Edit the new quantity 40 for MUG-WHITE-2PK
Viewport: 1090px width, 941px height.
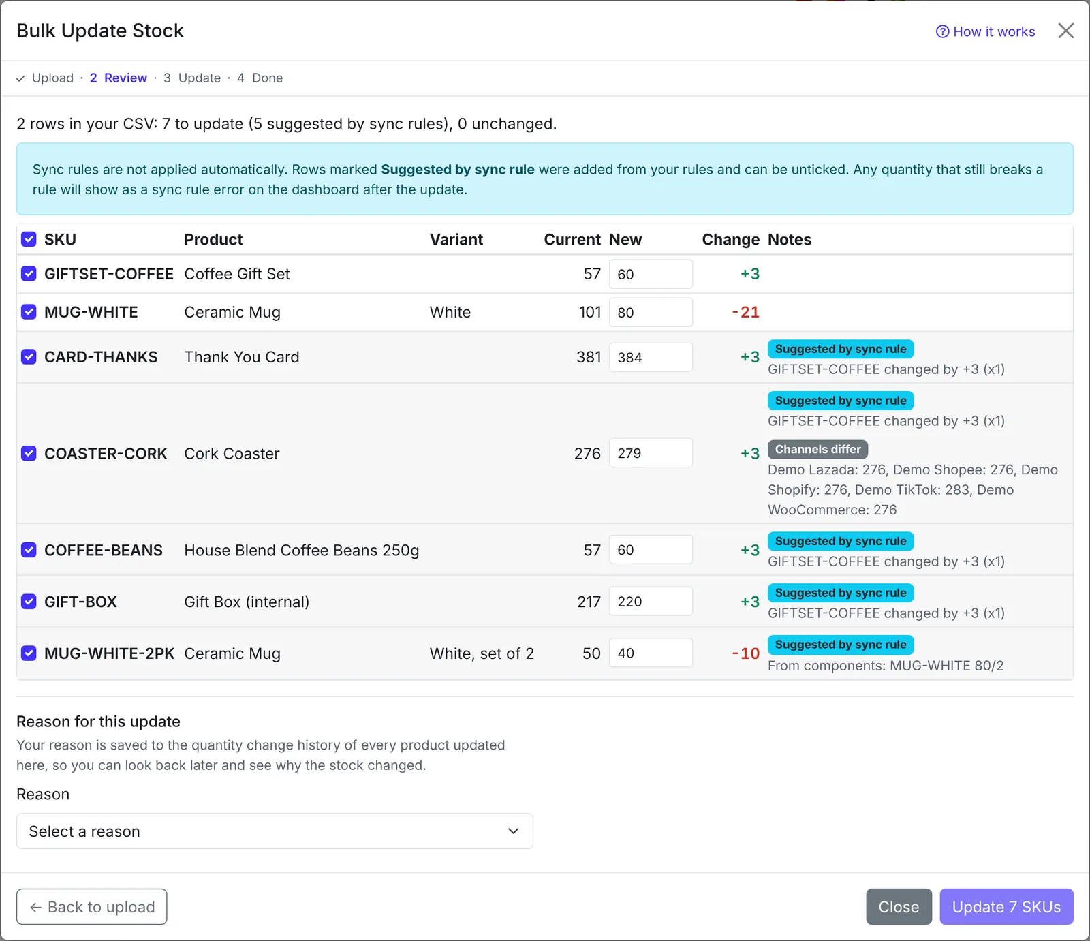pyautogui.click(x=651, y=653)
